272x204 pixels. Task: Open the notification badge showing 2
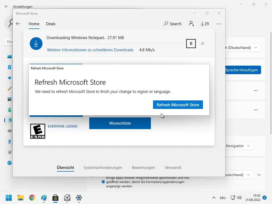(x=265, y=198)
